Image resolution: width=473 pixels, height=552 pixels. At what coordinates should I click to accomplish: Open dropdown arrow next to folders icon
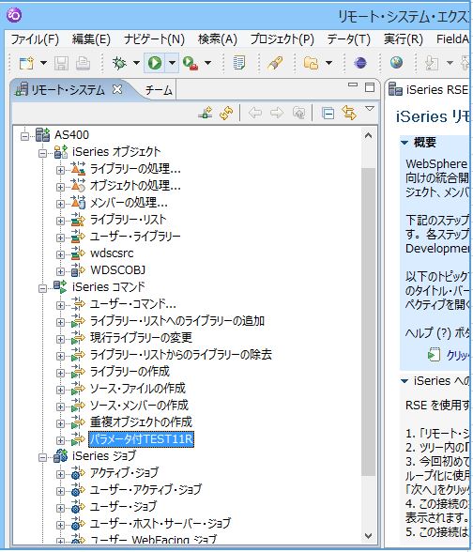pos(328,64)
